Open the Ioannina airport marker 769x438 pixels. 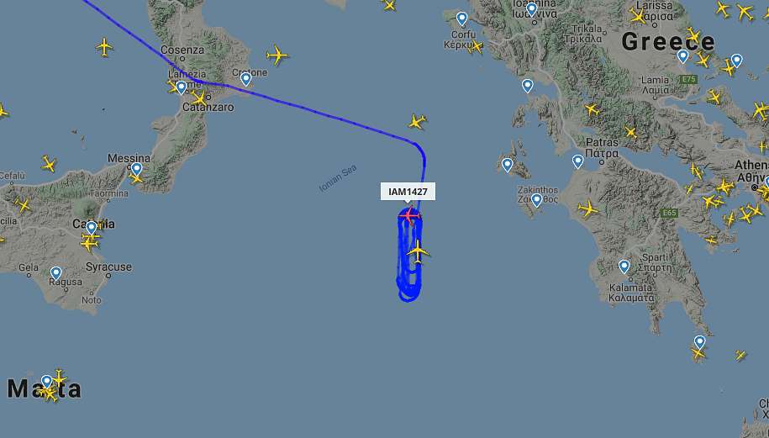[532, 9]
